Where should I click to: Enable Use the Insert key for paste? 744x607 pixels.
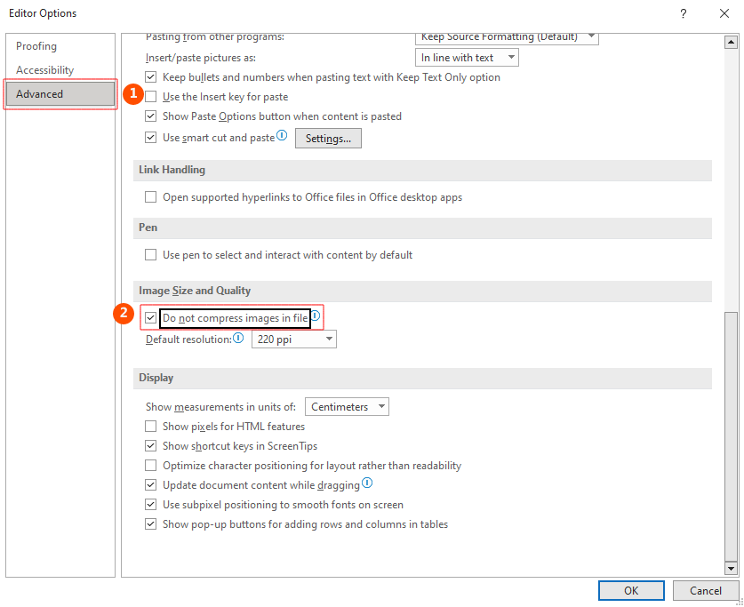coord(151,97)
